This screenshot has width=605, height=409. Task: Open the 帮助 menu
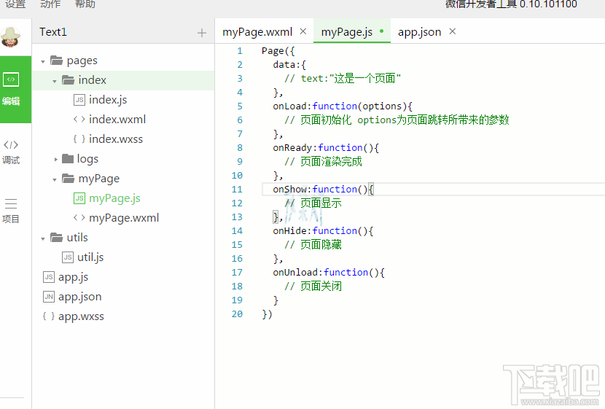coord(85,4)
